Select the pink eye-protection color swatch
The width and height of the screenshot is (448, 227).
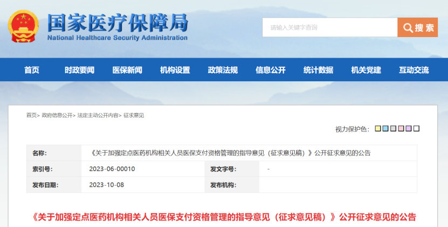pos(401,129)
